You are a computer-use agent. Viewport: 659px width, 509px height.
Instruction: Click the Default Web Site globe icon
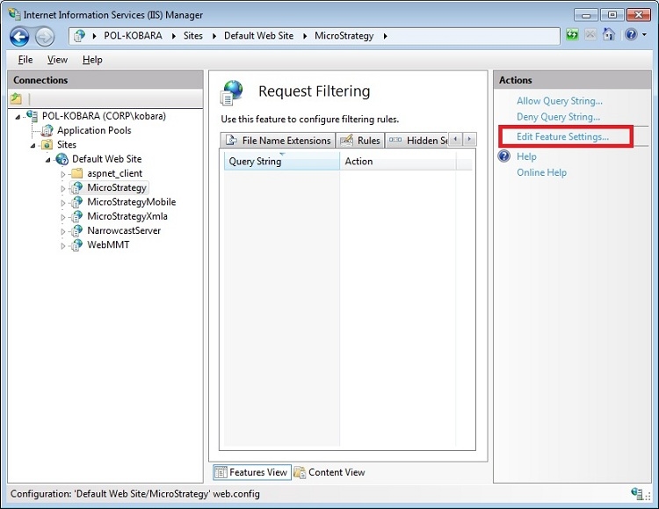coord(62,159)
